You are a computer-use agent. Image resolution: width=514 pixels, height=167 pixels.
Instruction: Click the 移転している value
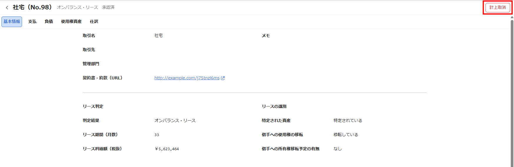coord(346,135)
